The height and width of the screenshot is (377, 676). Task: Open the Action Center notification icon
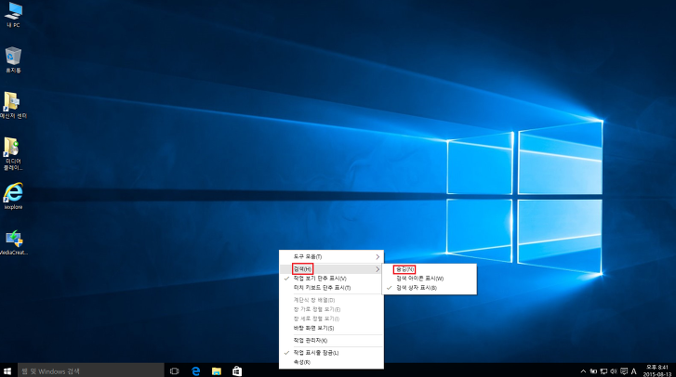[x=624, y=371]
